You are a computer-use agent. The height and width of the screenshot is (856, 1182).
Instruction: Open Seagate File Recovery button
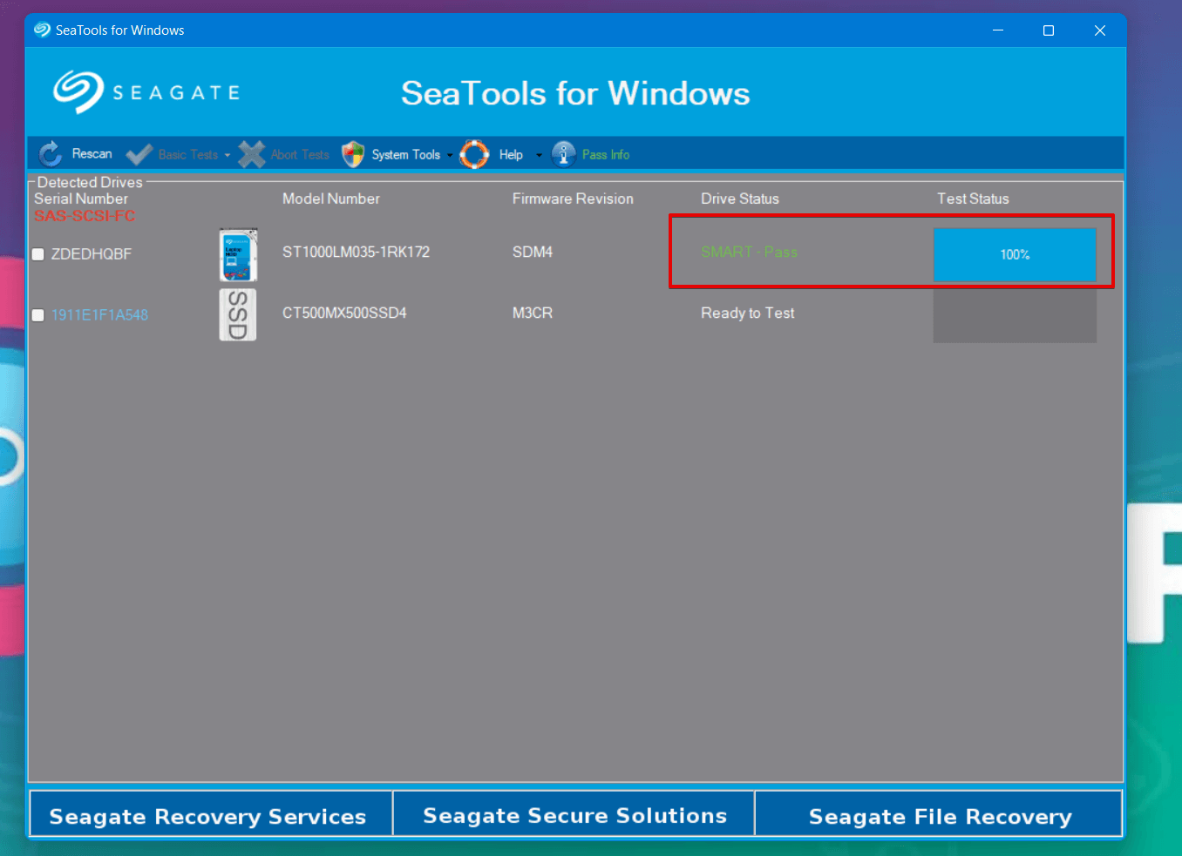(x=939, y=813)
